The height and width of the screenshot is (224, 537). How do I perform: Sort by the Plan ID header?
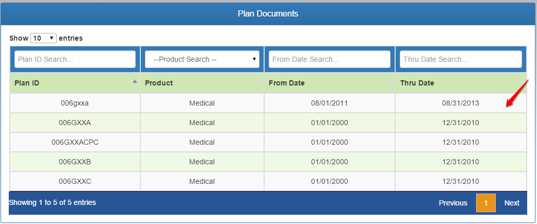27,83
